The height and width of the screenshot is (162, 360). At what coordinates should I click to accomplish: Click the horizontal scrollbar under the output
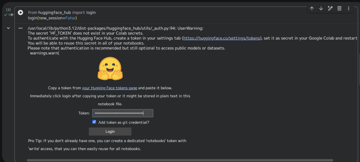click(176, 160)
